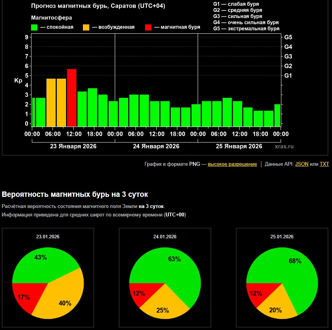Open the "высокое разрешение" PNG link
The width and height of the screenshot is (332, 330).
pos(232,164)
